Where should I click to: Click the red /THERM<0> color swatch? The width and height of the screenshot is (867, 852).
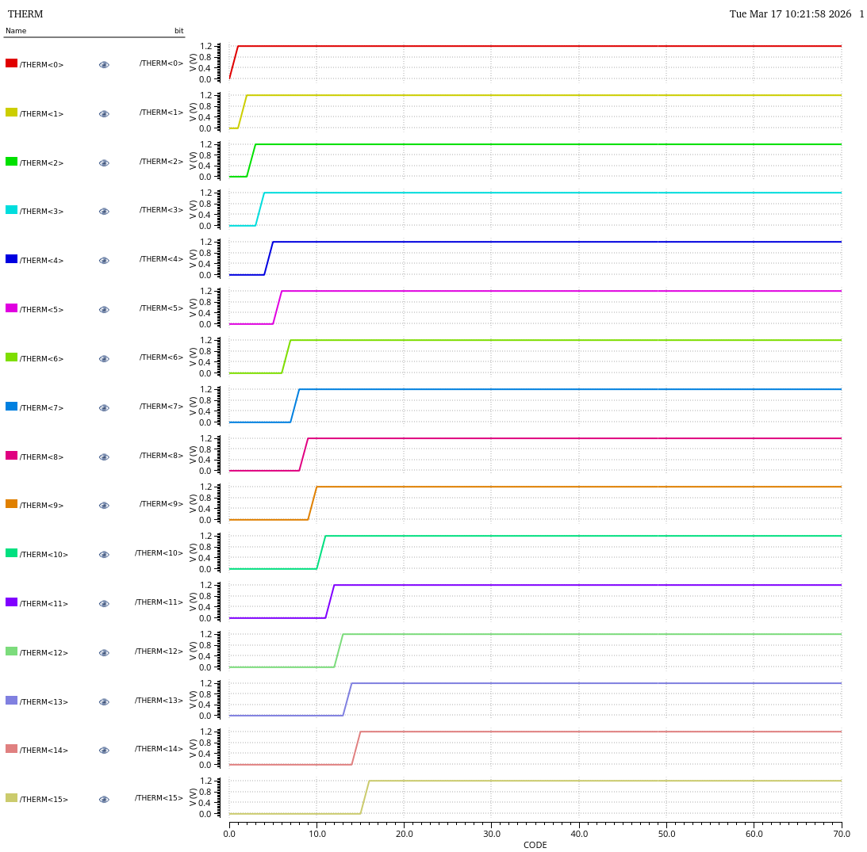coord(11,63)
